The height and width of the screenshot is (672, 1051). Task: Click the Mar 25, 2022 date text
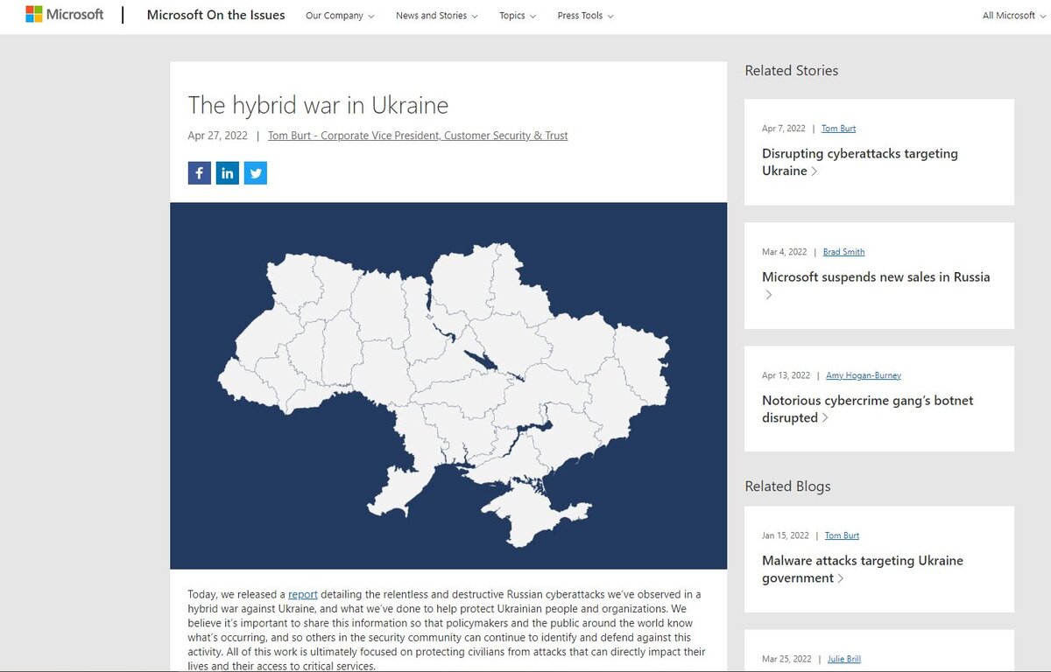(786, 659)
